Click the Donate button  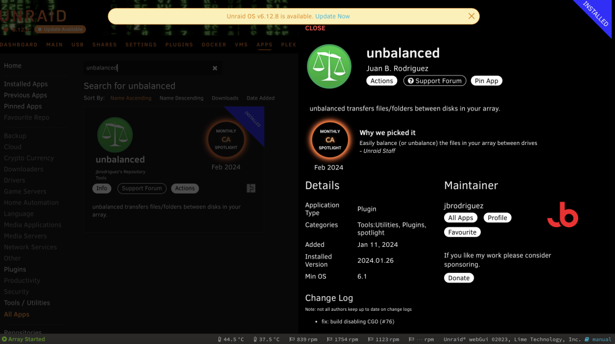[x=459, y=278]
